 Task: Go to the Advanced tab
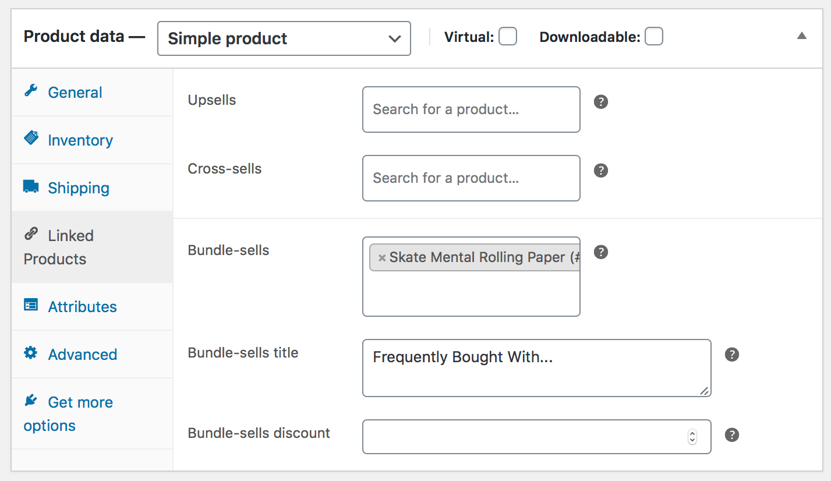pyautogui.click(x=82, y=355)
